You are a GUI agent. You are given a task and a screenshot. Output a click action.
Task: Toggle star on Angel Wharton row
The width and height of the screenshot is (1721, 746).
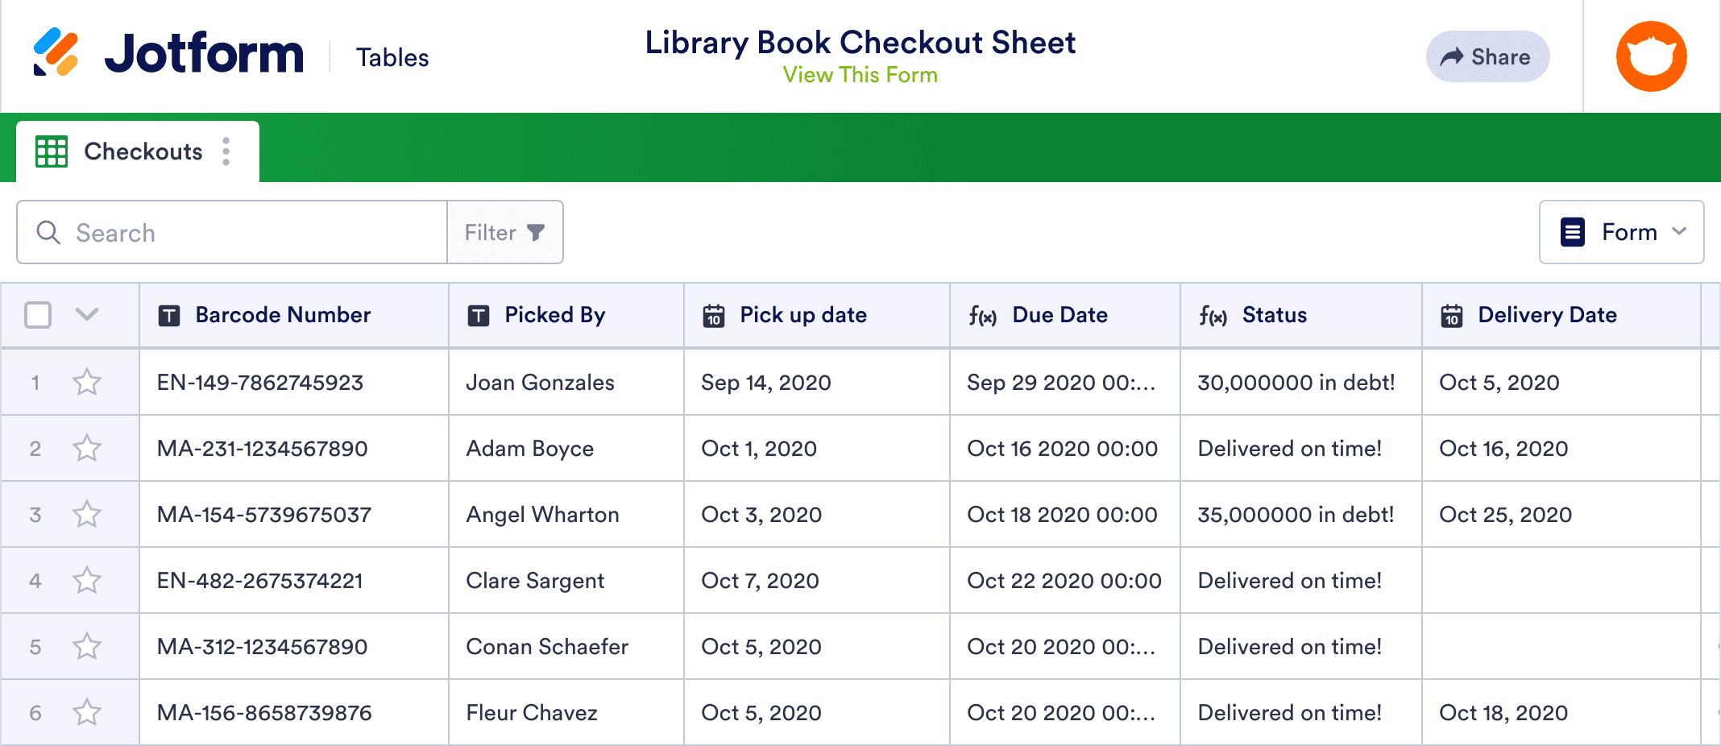pos(87,515)
